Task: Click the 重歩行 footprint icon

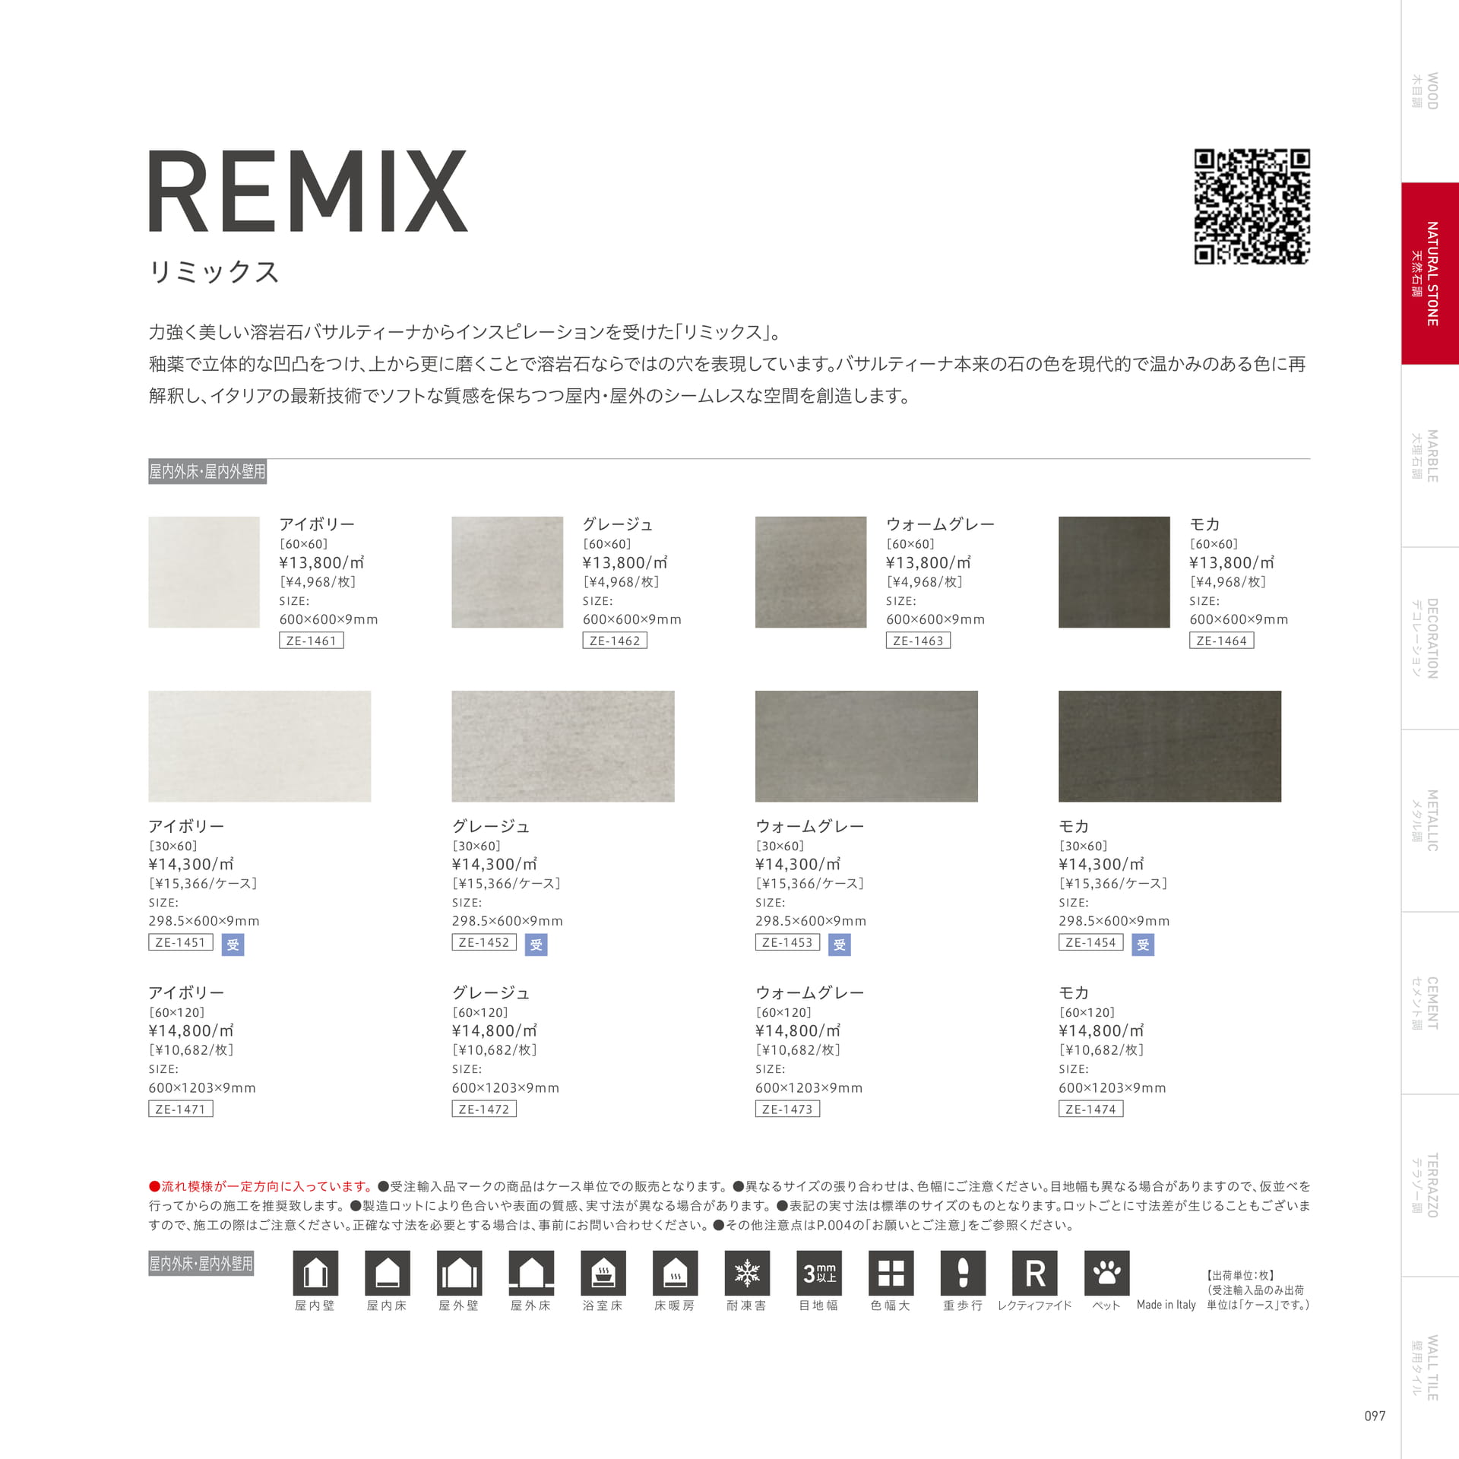Action: (963, 1273)
